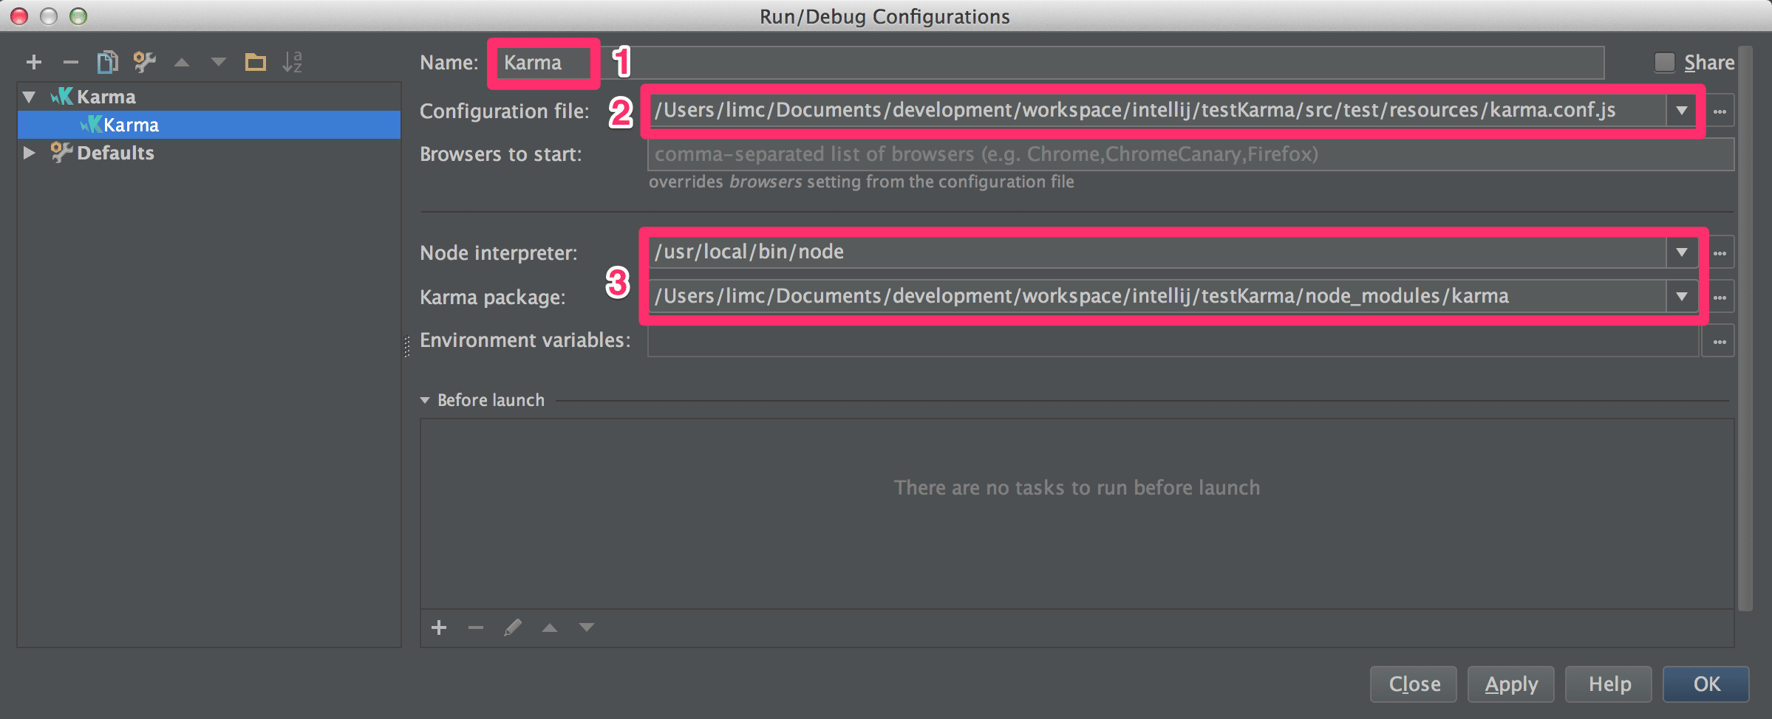Move configuration up in the list
This screenshot has height=719, width=1772.
[182, 63]
